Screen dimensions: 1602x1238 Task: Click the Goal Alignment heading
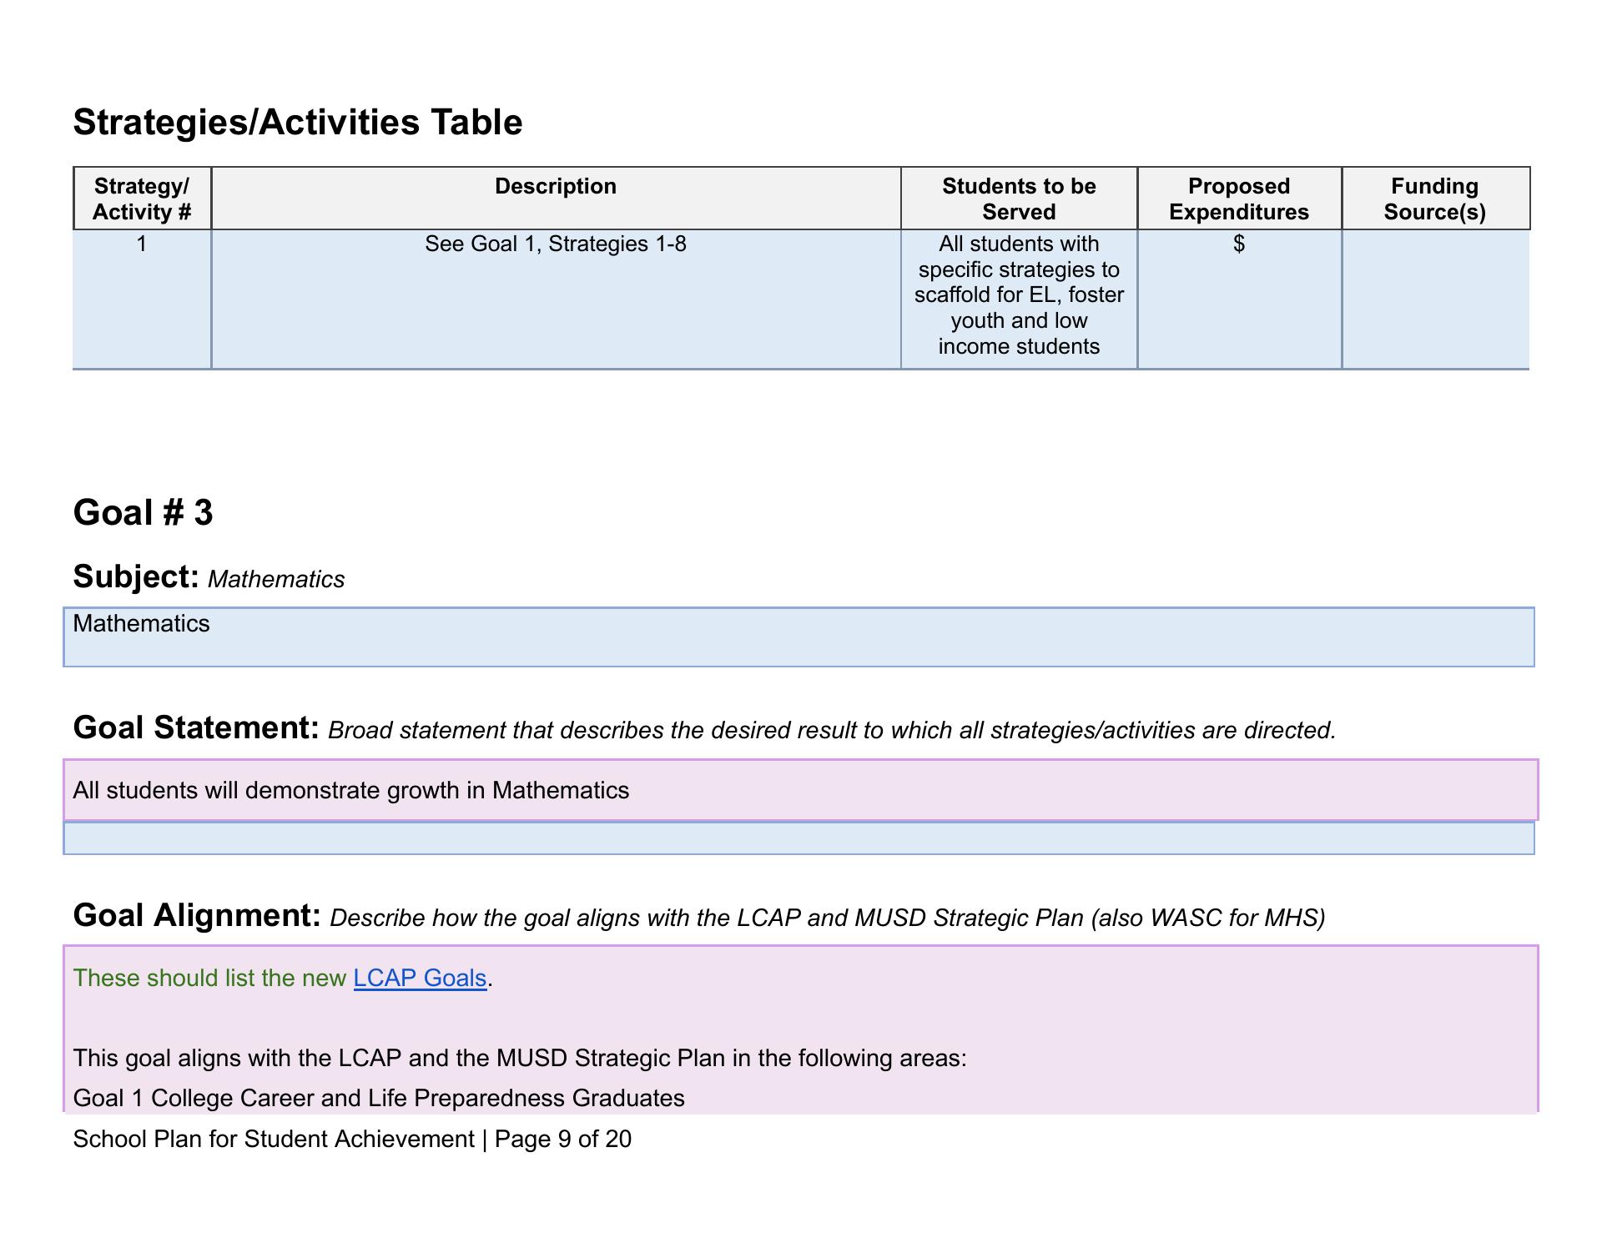(197, 915)
